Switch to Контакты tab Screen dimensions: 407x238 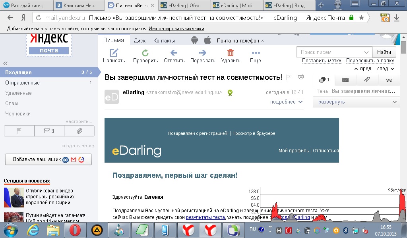(x=164, y=41)
